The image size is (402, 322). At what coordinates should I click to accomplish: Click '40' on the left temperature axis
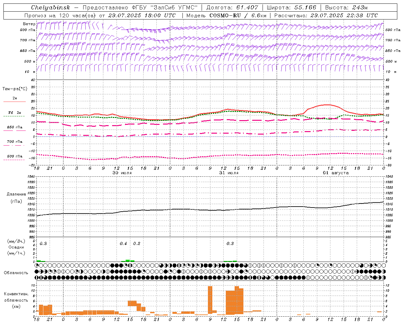pyautogui.click(x=33, y=80)
